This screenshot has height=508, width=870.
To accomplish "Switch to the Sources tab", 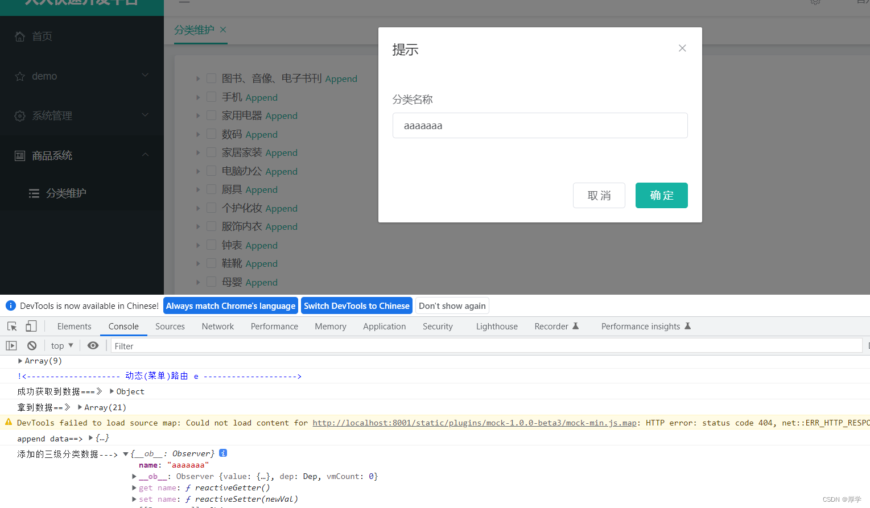I will point(170,326).
